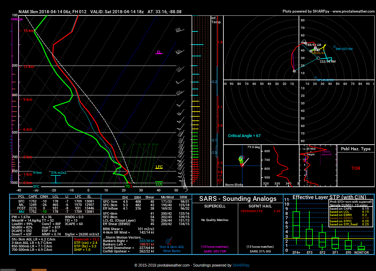
Task: Click the yellow LFC marker on the skew-T
Action: pyautogui.click(x=159, y=167)
